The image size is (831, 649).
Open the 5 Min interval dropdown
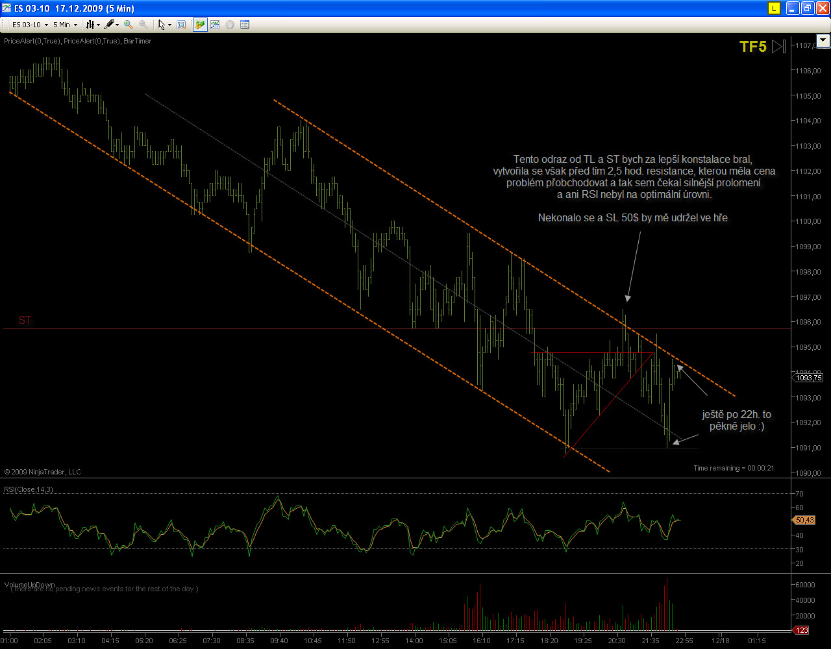click(x=65, y=25)
